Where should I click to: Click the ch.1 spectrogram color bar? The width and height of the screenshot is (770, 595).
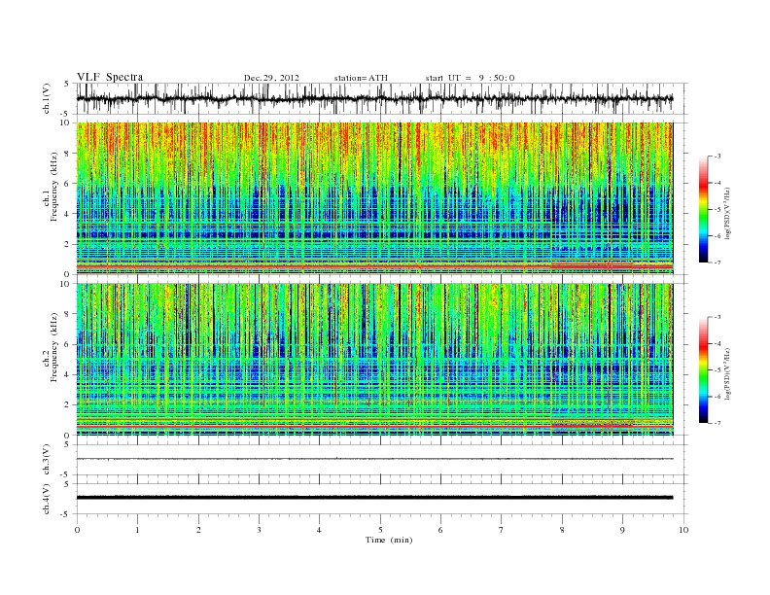(703, 209)
